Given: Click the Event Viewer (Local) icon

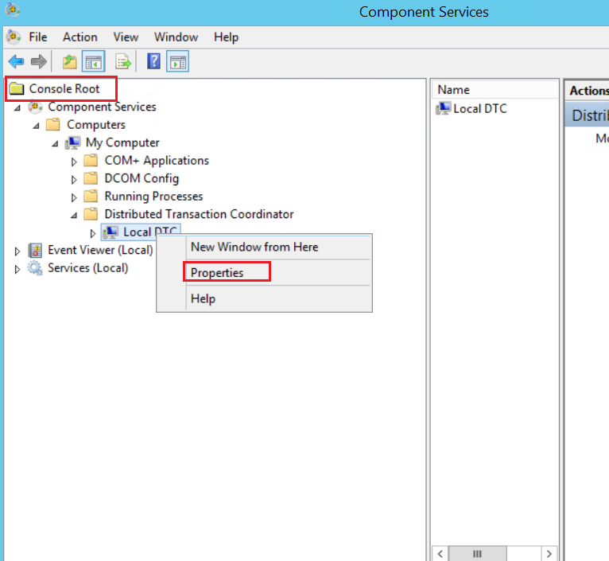Looking at the screenshot, I should click(x=35, y=251).
